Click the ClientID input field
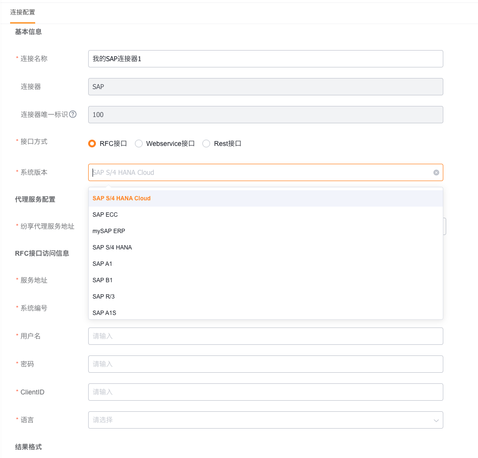 pyautogui.click(x=266, y=392)
